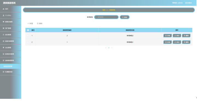Click the 新闻类型名称 column header
The image size is (197, 101).
[x=130, y=30]
